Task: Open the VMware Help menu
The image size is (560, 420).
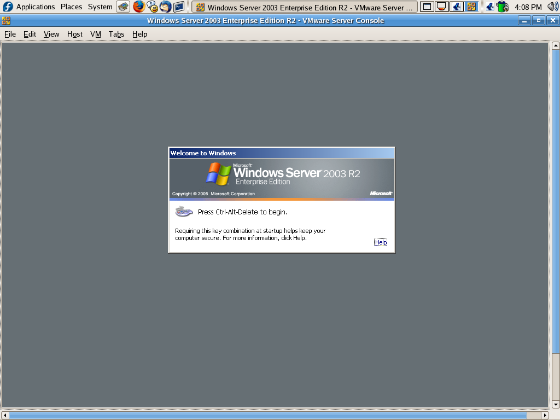Action: point(139,34)
